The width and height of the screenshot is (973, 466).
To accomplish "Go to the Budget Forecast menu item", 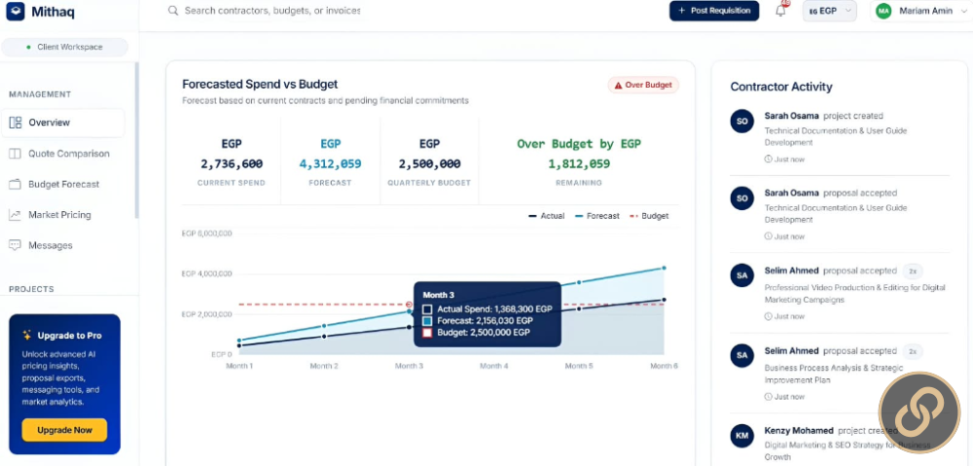I will click(x=62, y=184).
